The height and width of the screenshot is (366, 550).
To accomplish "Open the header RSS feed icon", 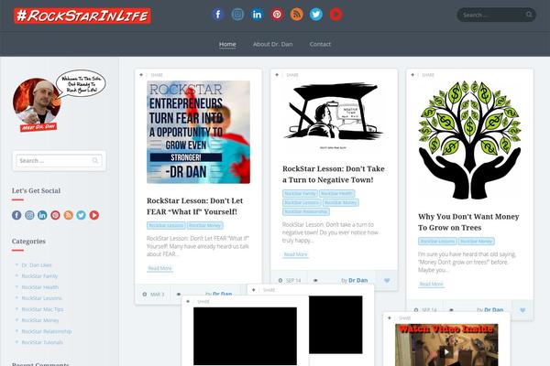I will [296, 15].
